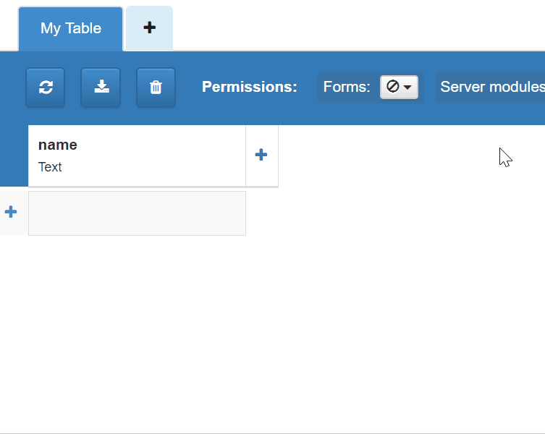The image size is (545, 434).
Task: Open the Forms permission dropdown caret
Action: point(407,88)
